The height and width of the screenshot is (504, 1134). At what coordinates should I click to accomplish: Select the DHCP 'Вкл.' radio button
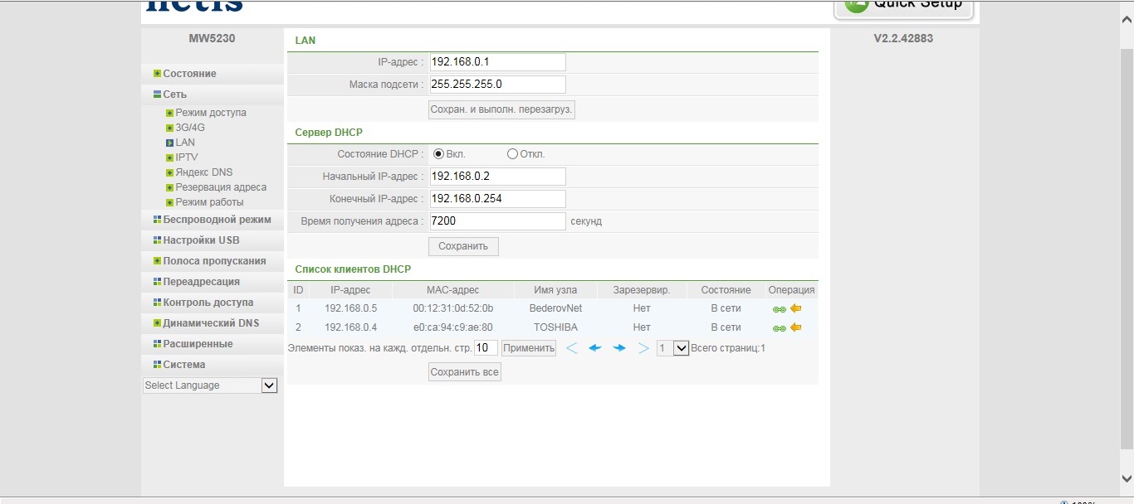[x=439, y=154]
